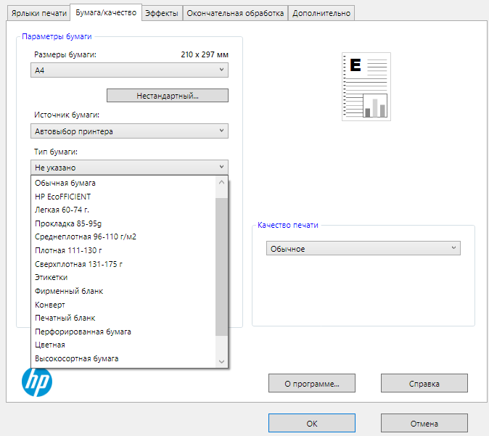Open the Дополнительно tab
489x436 pixels.
[x=321, y=12]
